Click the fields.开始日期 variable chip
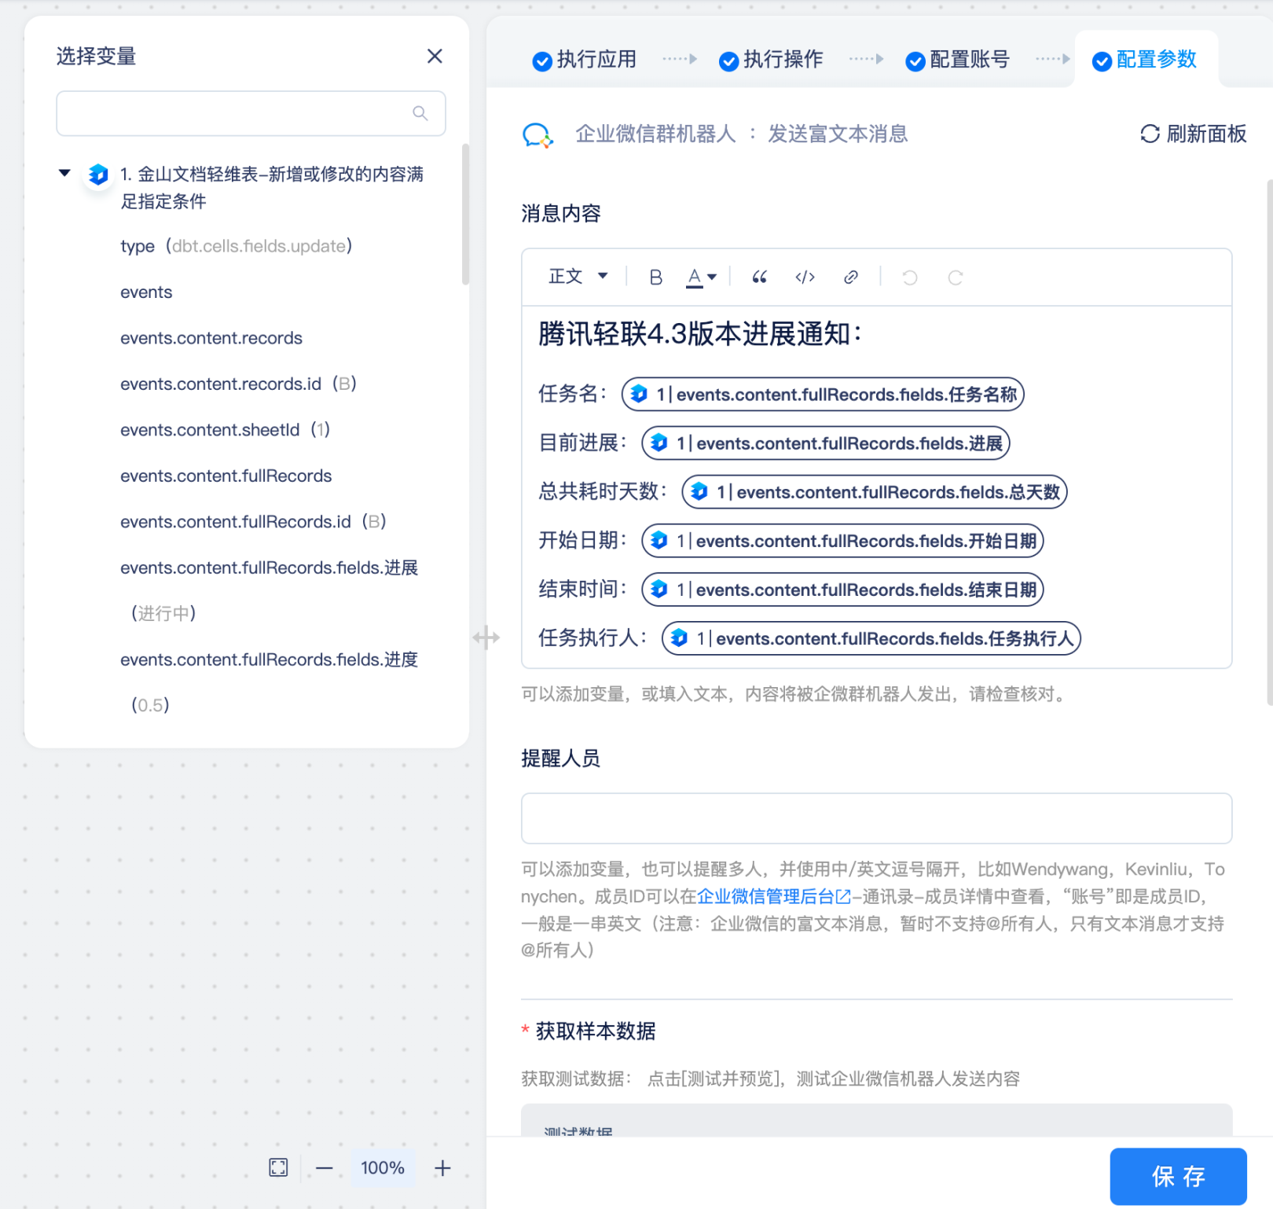The image size is (1273, 1209). [x=842, y=541]
